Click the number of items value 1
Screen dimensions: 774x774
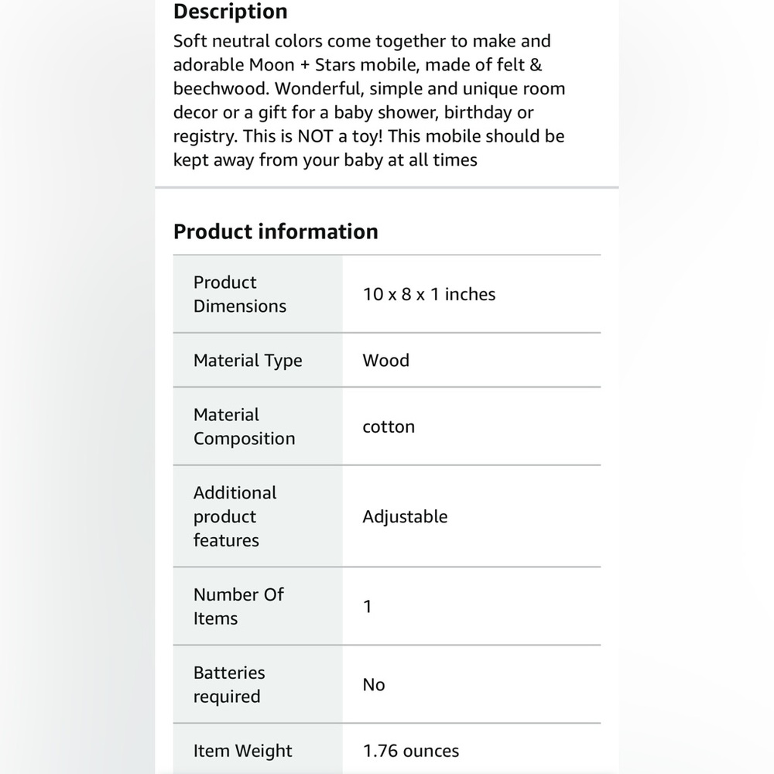click(x=367, y=606)
